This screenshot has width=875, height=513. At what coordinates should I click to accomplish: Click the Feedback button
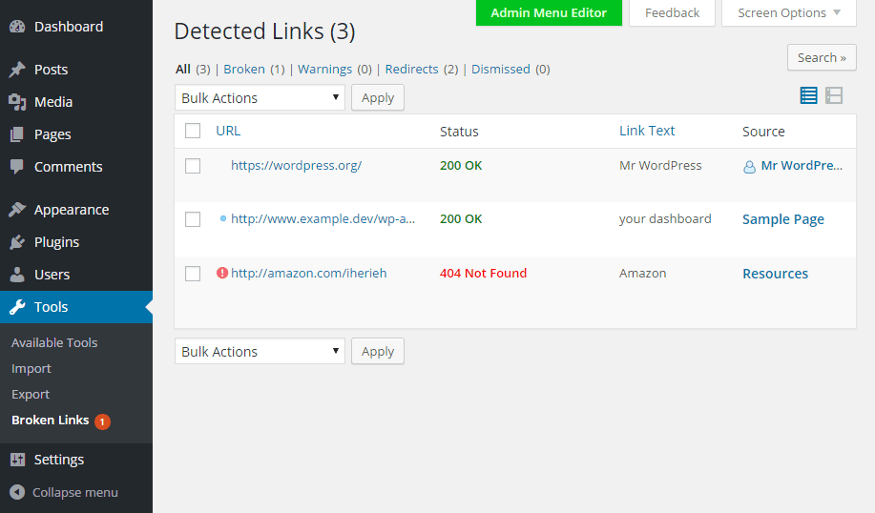click(x=672, y=12)
